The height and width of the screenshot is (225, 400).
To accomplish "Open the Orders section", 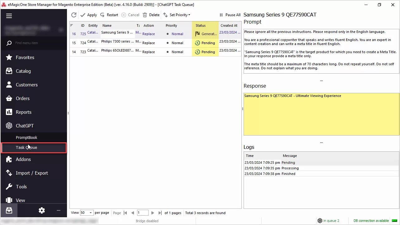I will [34, 98].
